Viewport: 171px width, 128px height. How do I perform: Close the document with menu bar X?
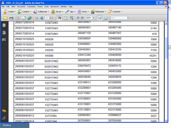(166, 7)
